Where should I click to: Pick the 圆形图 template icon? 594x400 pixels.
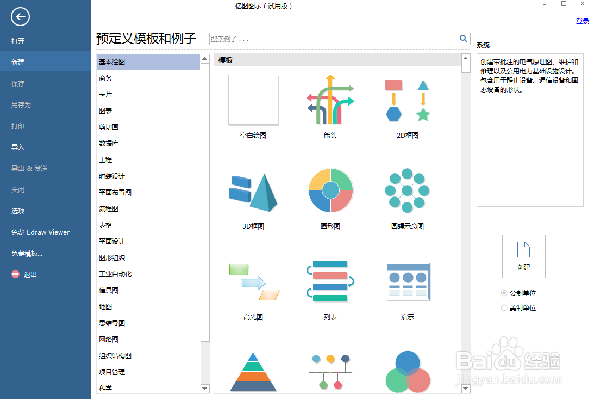tap(330, 190)
